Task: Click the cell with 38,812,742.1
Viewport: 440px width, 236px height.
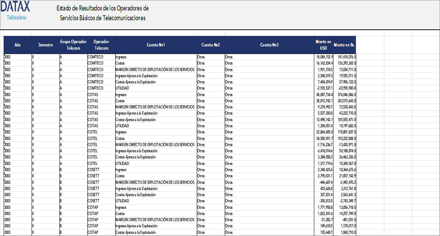Action: pos(324,101)
